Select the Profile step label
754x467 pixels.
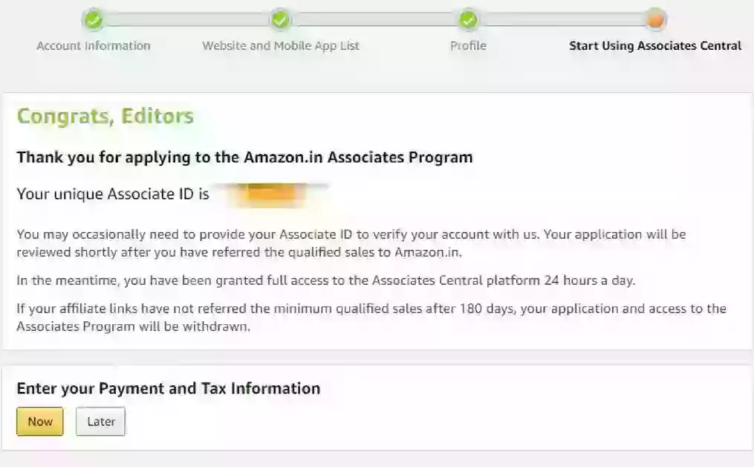click(x=468, y=46)
